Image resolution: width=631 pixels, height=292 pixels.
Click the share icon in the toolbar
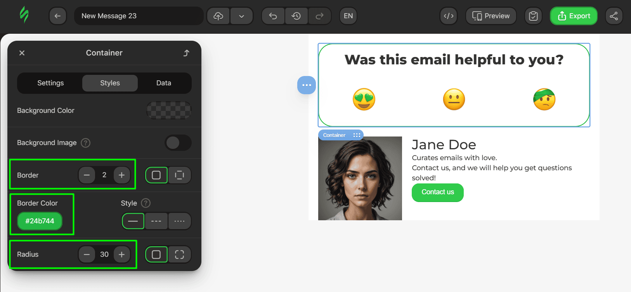click(x=614, y=16)
